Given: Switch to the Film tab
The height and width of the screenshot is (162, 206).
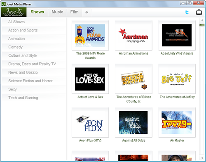Looking at the screenshot, I should 74,12.
